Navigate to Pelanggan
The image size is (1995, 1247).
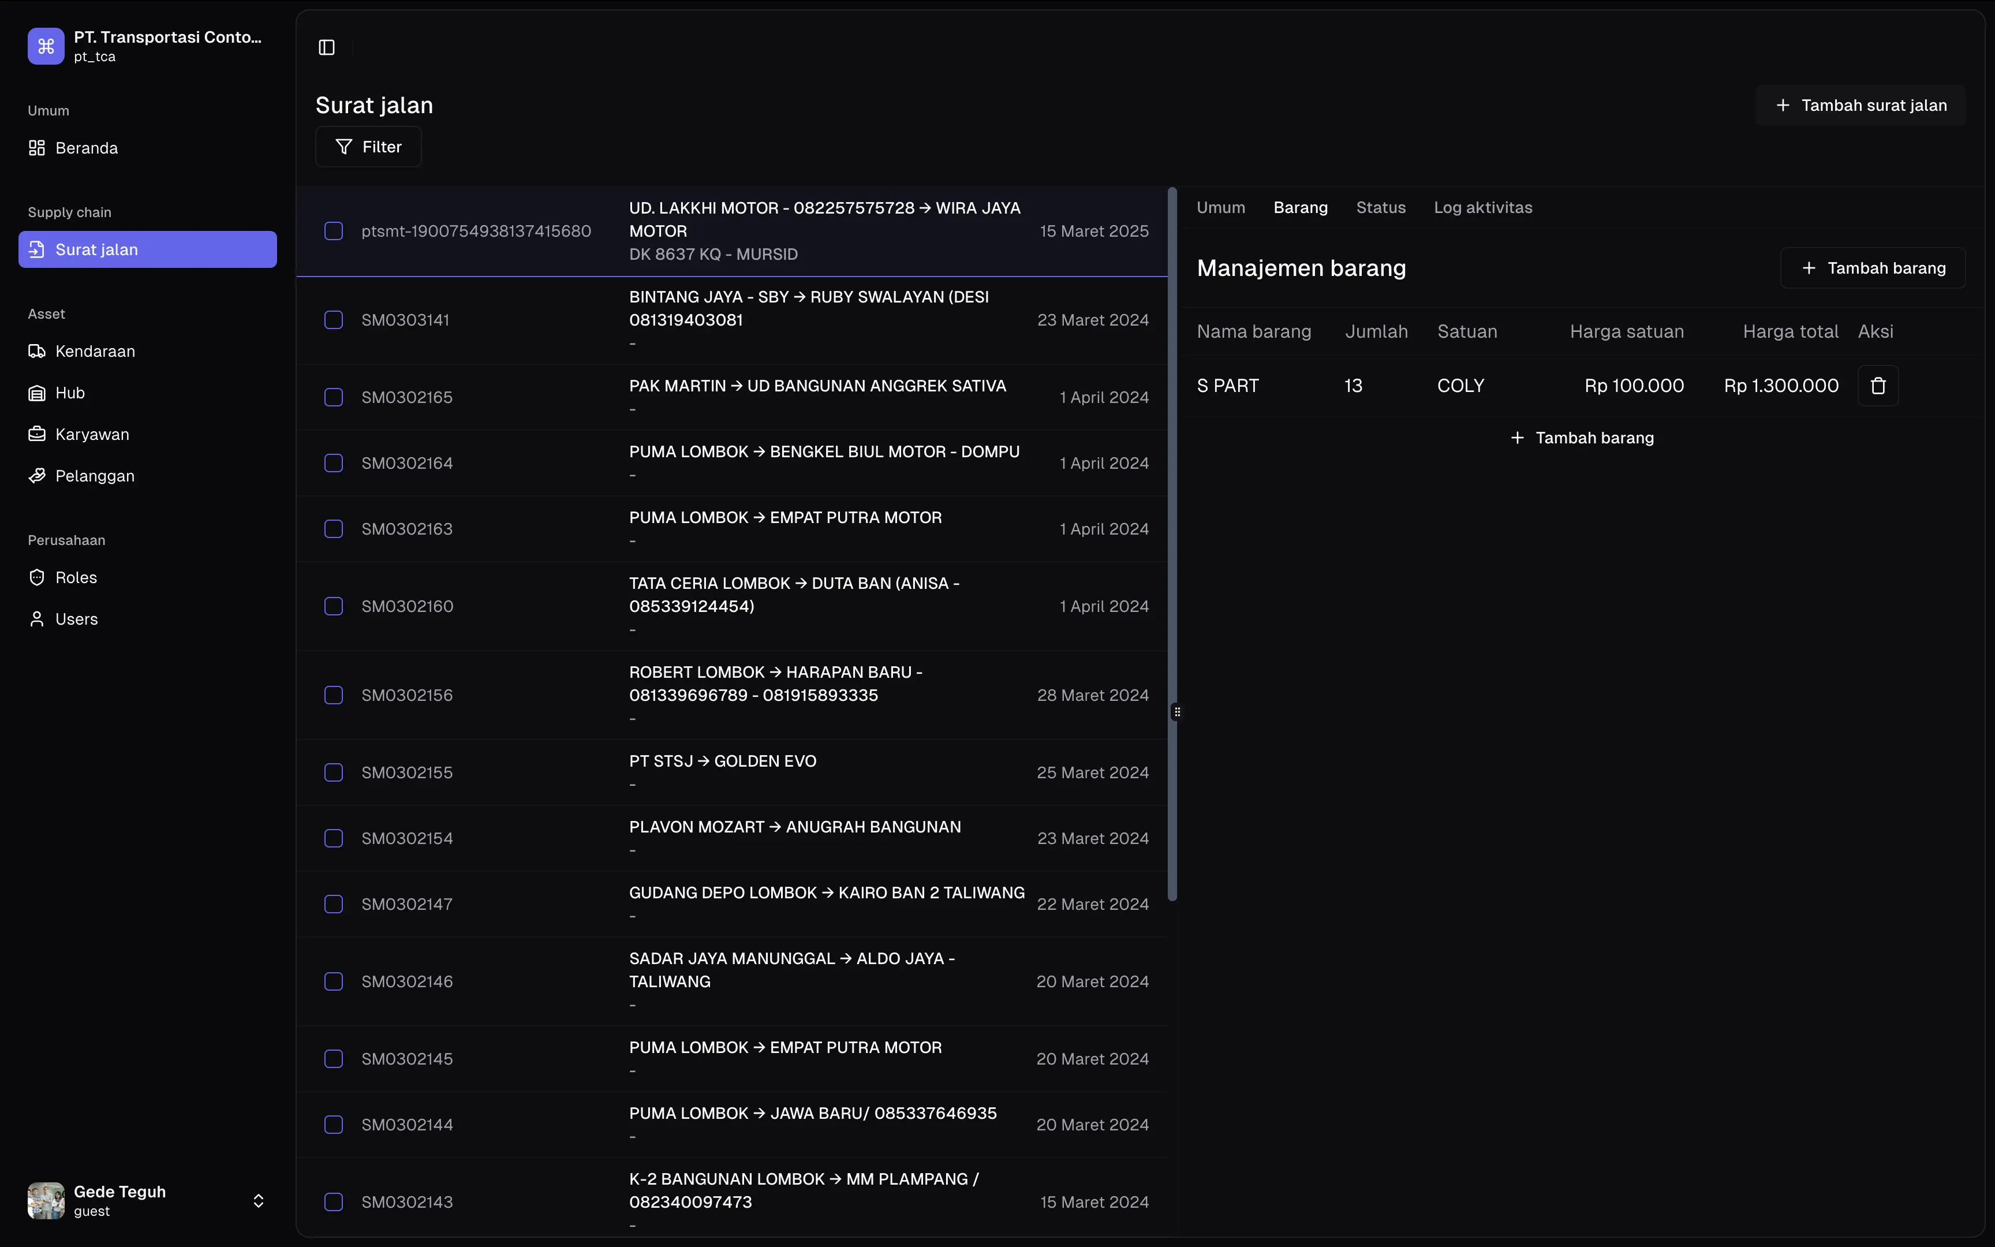[x=94, y=476]
